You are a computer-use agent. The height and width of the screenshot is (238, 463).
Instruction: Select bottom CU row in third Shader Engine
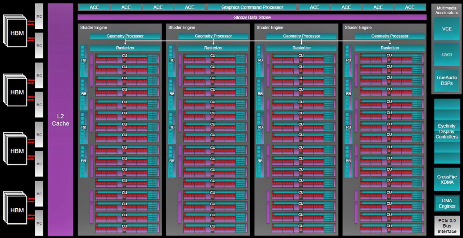303,228
